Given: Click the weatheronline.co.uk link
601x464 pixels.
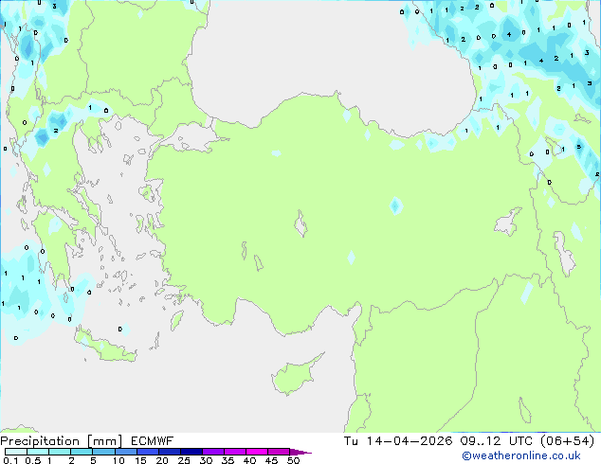Looking at the screenshot, I should pos(521,455).
